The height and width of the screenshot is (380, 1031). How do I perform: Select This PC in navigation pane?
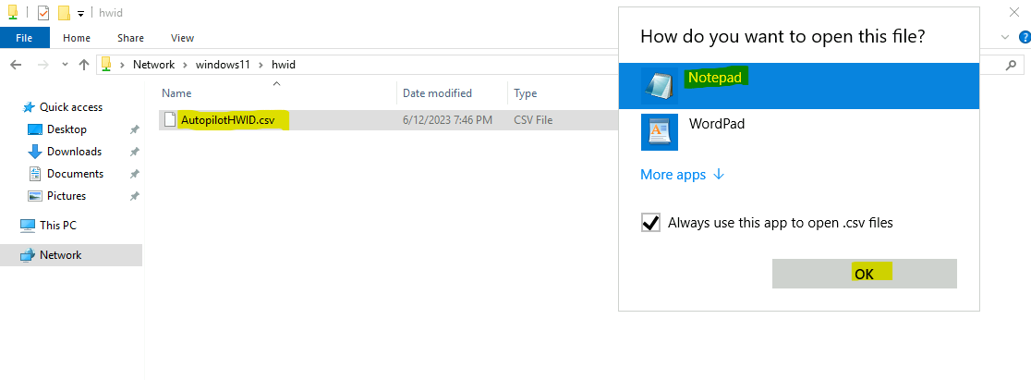tap(58, 226)
